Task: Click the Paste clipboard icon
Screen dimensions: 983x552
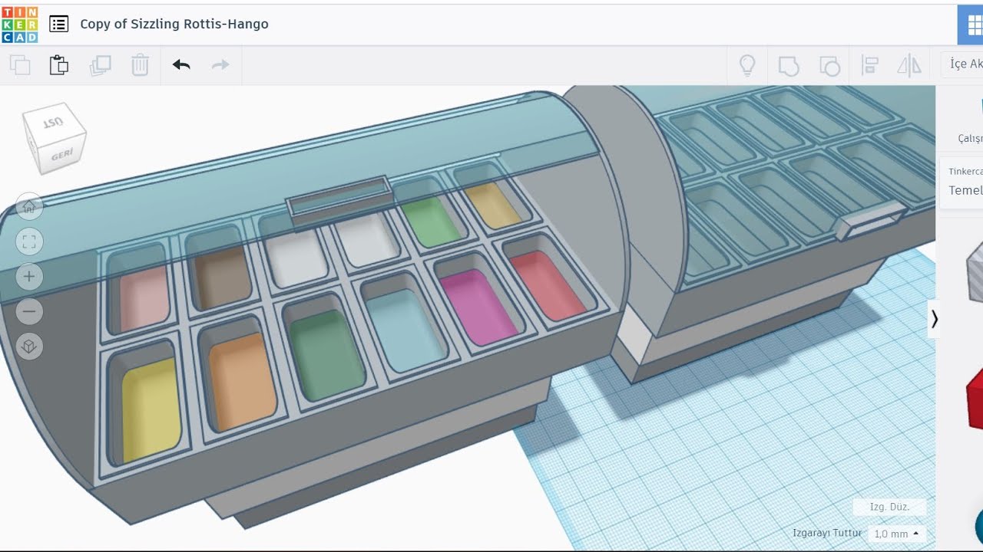Action: 59,65
